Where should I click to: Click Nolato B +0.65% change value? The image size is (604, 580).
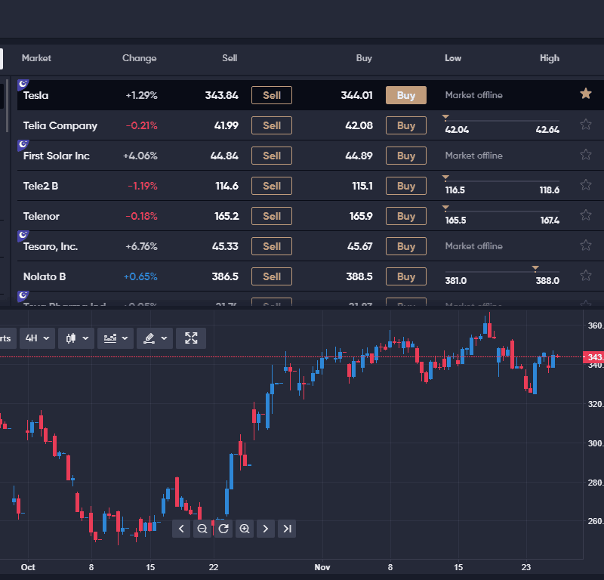coord(140,276)
